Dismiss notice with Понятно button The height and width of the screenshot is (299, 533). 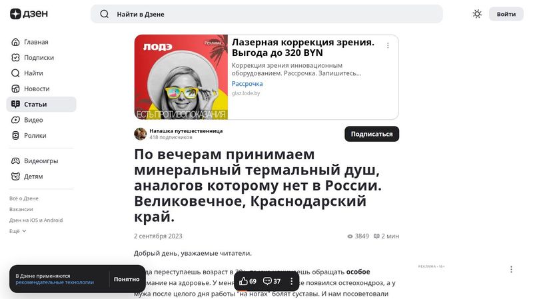(x=127, y=279)
